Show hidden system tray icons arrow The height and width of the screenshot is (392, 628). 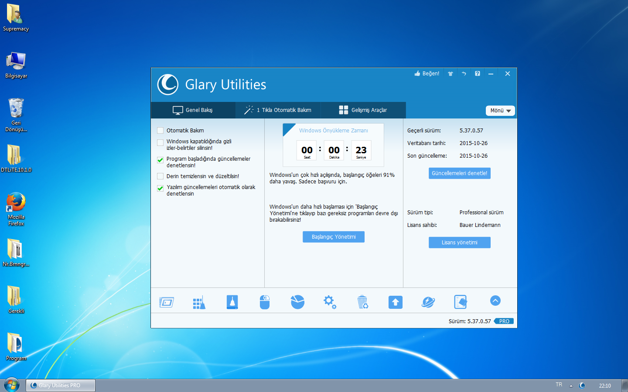[571, 385]
